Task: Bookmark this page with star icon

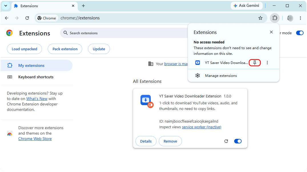Action: 260,18
